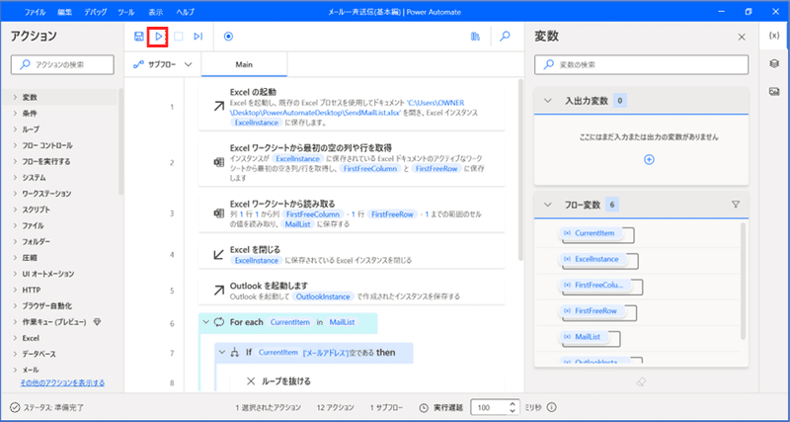Click the Excel の起動 arrow icon in step 1
Image resolution: width=790 pixels, height=422 pixels.
coord(218,107)
